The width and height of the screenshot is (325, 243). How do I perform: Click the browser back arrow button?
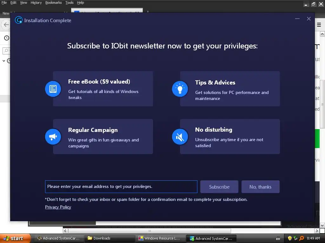[x=6, y=25]
